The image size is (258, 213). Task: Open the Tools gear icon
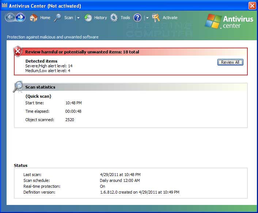click(x=114, y=18)
